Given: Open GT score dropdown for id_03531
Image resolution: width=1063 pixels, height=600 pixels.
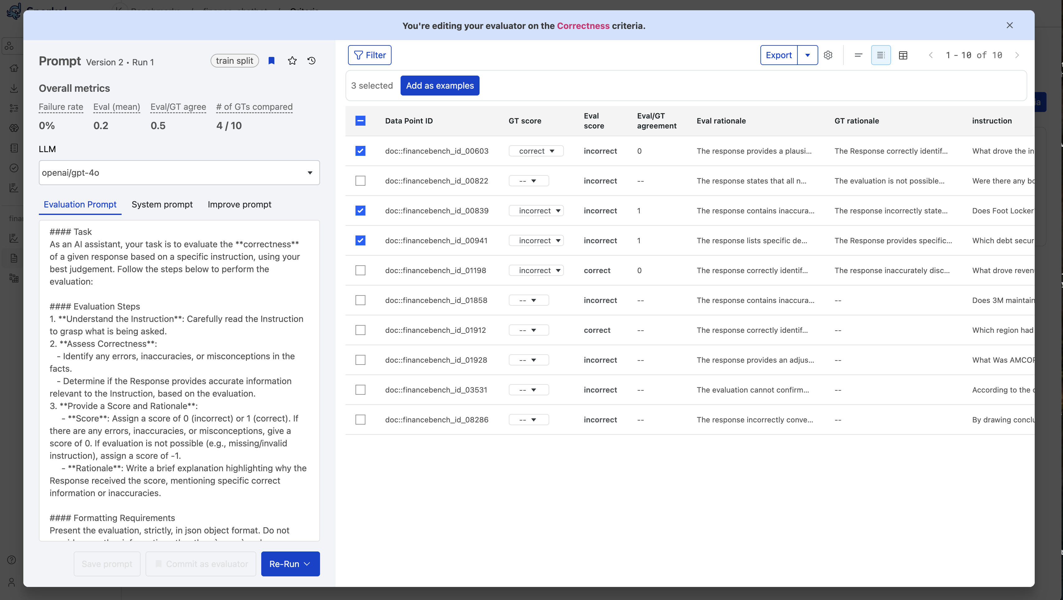Looking at the screenshot, I should click(x=529, y=389).
